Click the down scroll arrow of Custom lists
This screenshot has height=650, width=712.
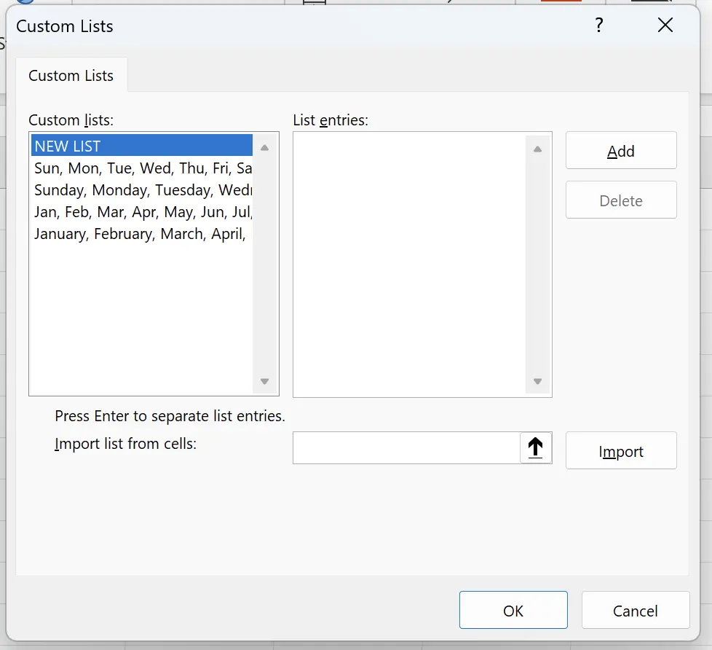coord(264,381)
